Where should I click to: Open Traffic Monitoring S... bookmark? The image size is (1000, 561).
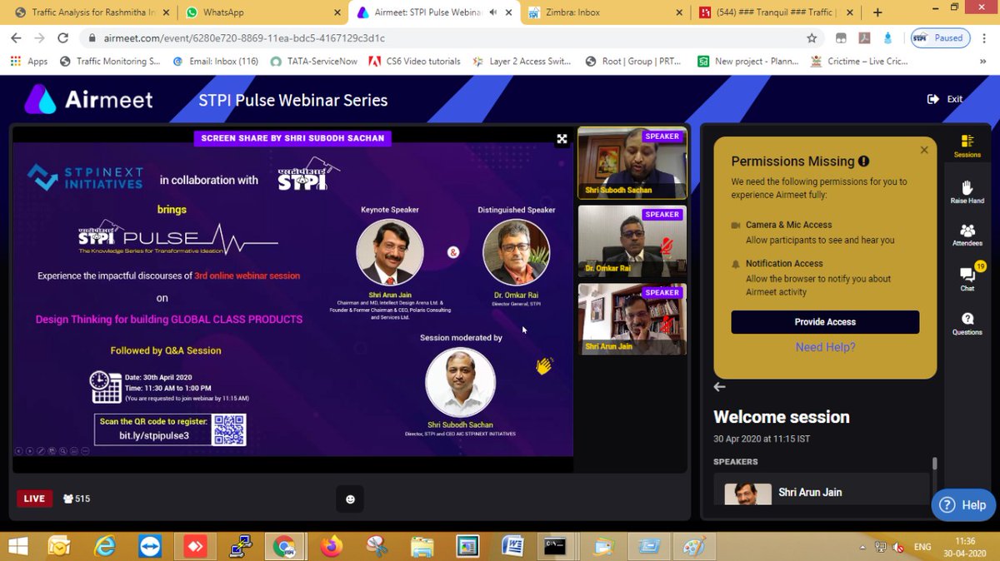[110, 61]
